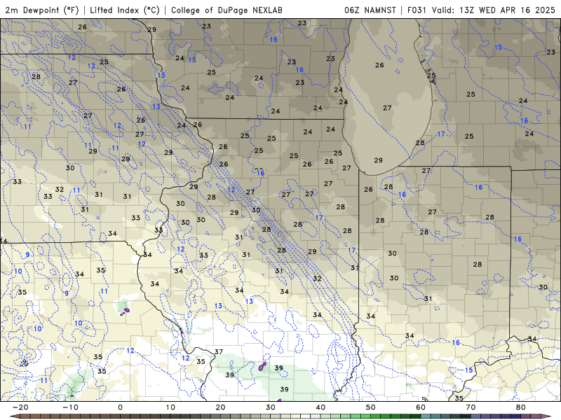Click the "0" label on color scale
Image resolution: width=561 pixels, height=420 pixels.
pyautogui.click(x=120, y=407)
